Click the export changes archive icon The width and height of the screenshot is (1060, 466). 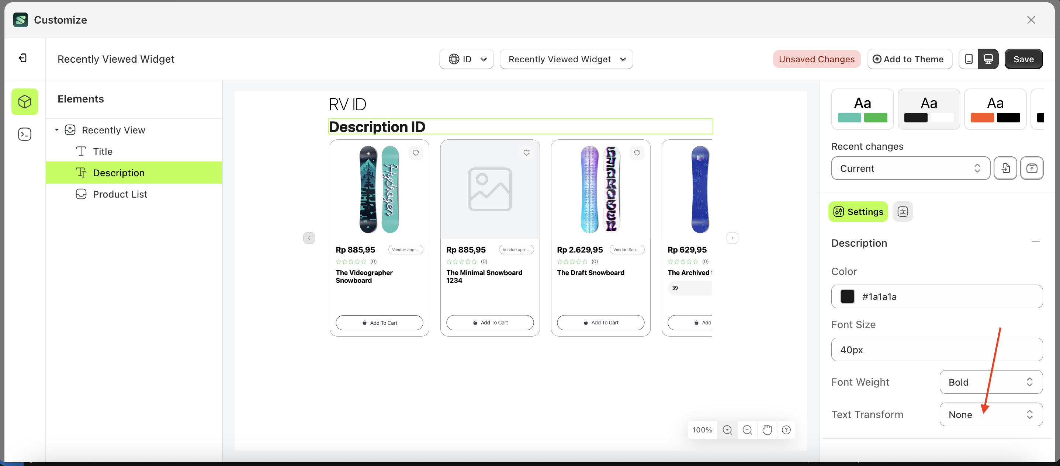click(x=1032, y=168)
